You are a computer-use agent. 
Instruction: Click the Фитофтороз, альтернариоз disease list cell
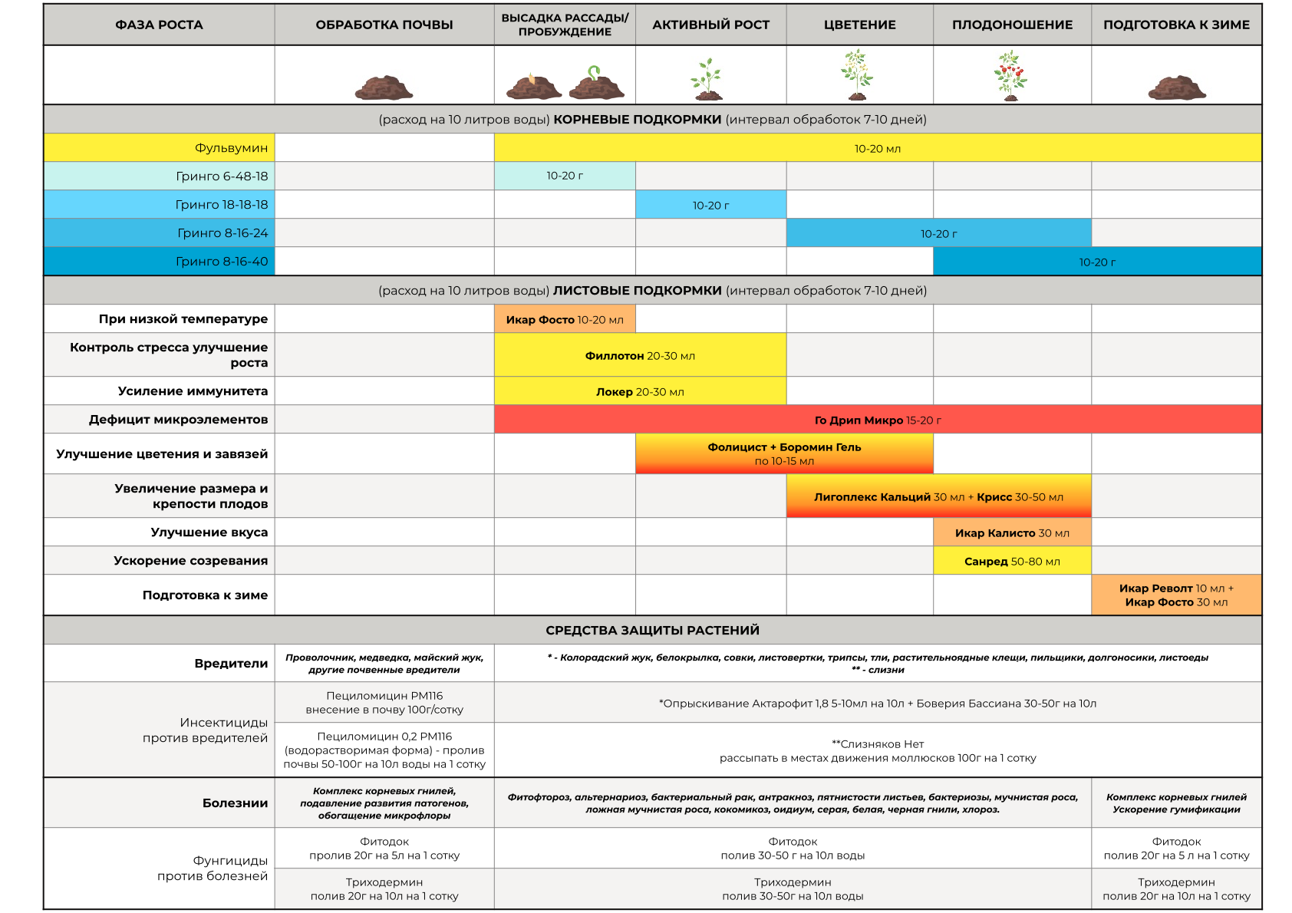[x=793, y=803]
